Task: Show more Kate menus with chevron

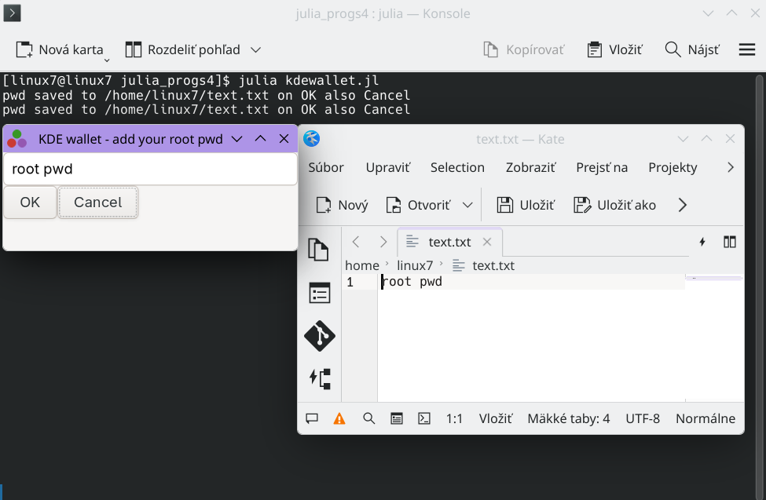Action: coord(731,167)
